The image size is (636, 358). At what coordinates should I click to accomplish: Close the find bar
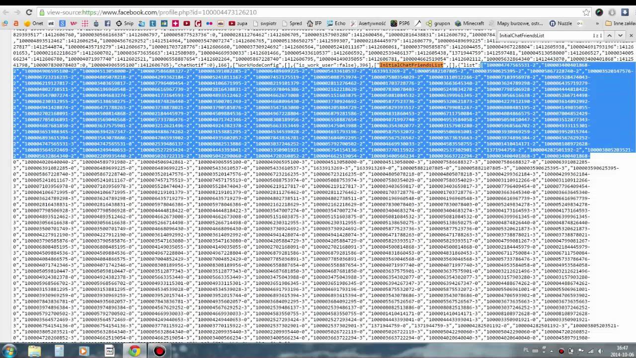(631, 35)
